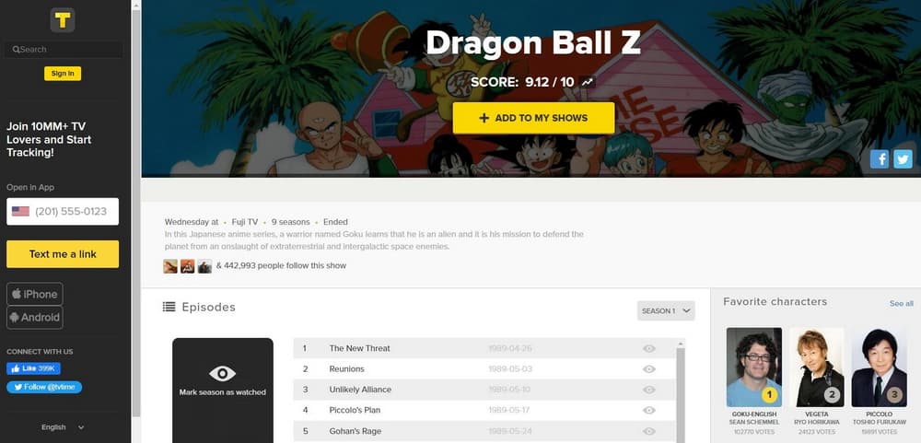This screenshot has width=921, height=443.
Task: Toggle watched eye for Piccolo's Plan
Action: tap(648, 410)
